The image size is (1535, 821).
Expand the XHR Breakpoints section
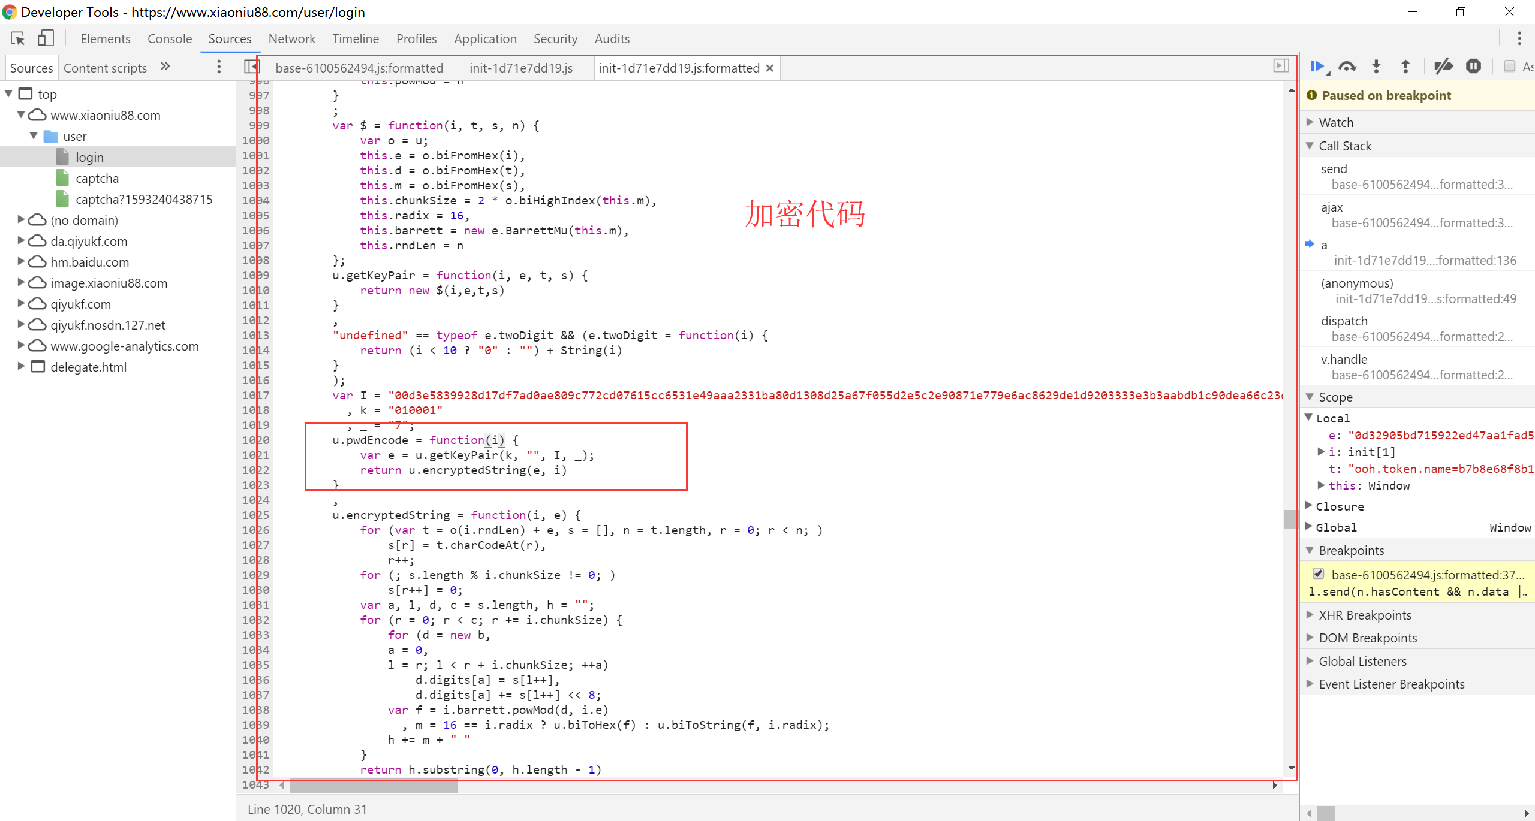tap(1365, 615)
